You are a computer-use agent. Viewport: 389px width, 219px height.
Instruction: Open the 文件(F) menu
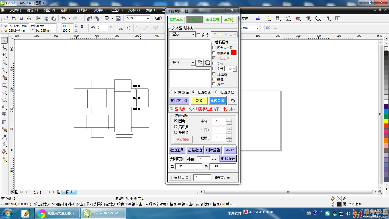[x=15, y=10]
